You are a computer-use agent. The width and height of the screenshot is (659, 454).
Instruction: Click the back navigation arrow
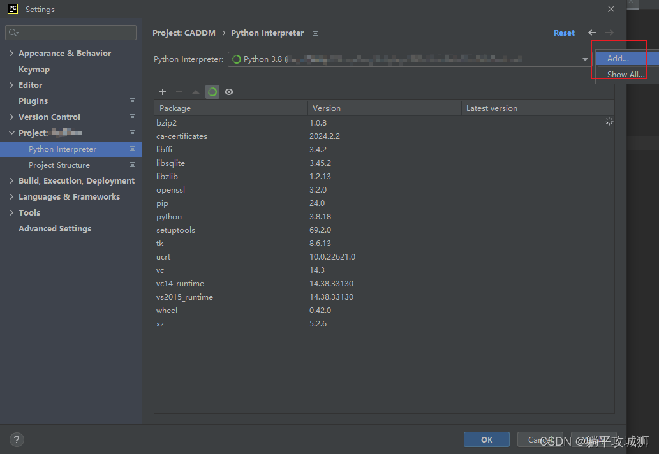click(592, 33)
